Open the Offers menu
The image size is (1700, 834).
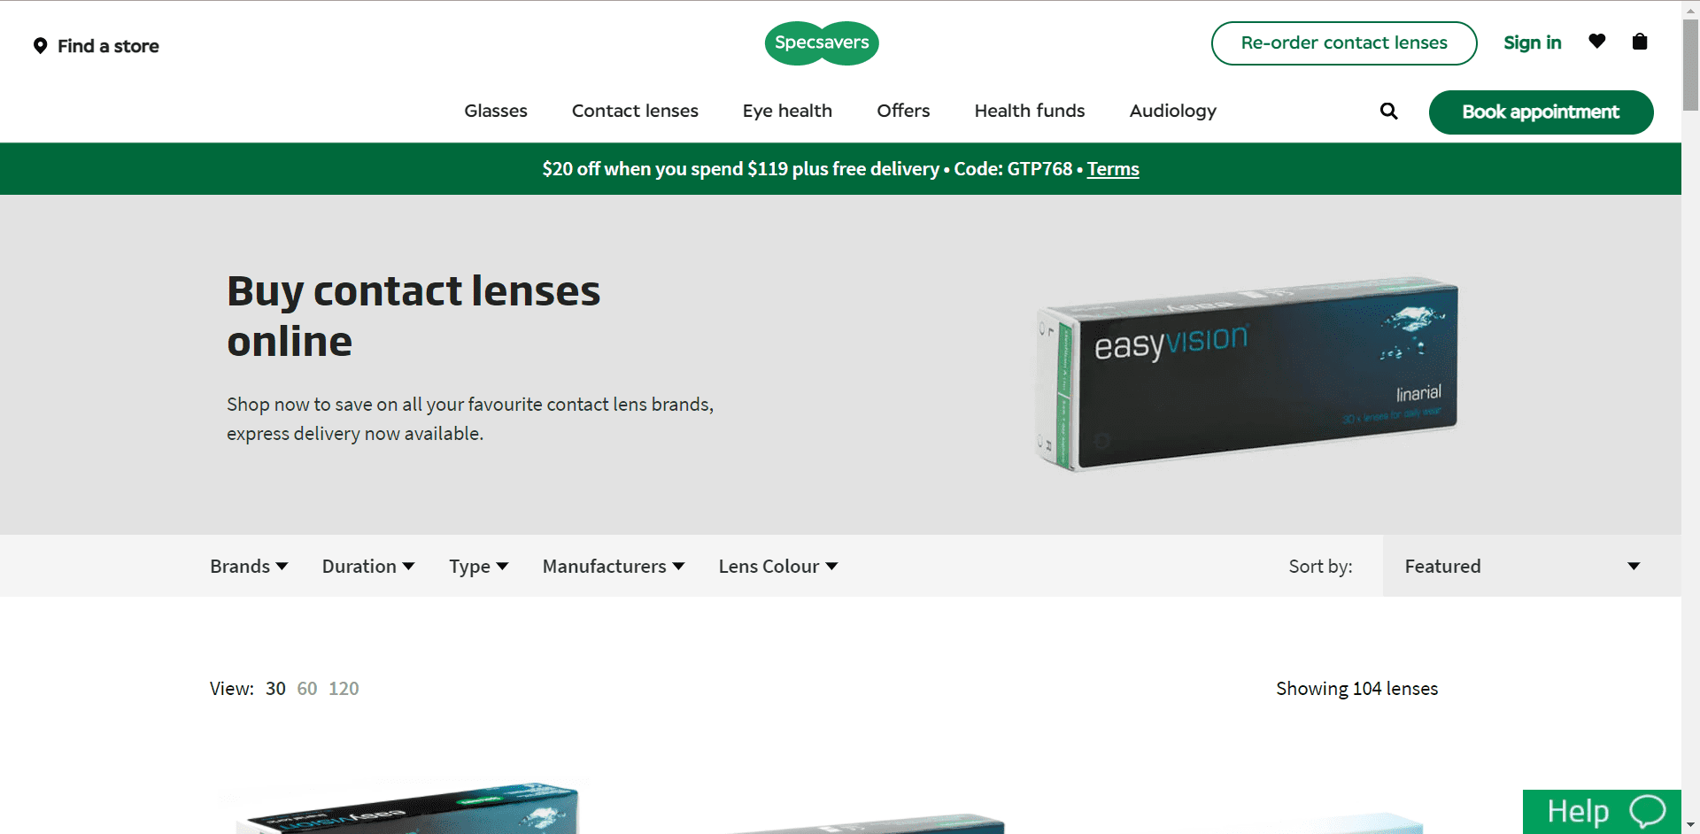[903, 111]
